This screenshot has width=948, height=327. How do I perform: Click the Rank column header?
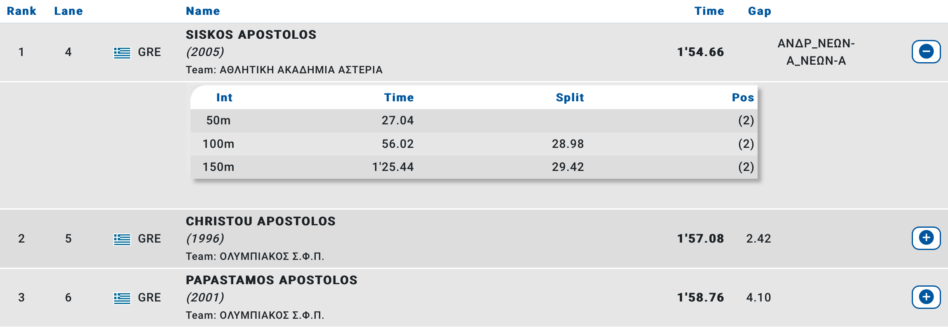21,11
